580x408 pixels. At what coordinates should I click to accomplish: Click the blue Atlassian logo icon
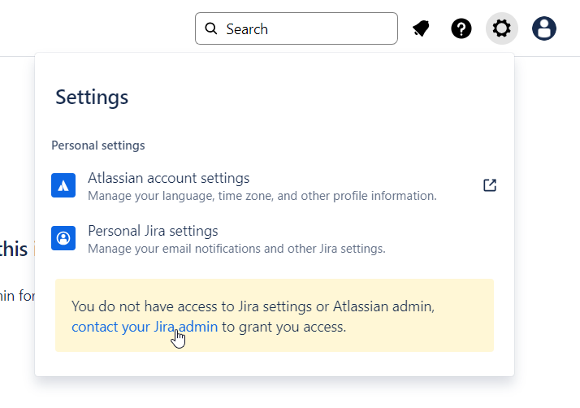click(63, 185)
